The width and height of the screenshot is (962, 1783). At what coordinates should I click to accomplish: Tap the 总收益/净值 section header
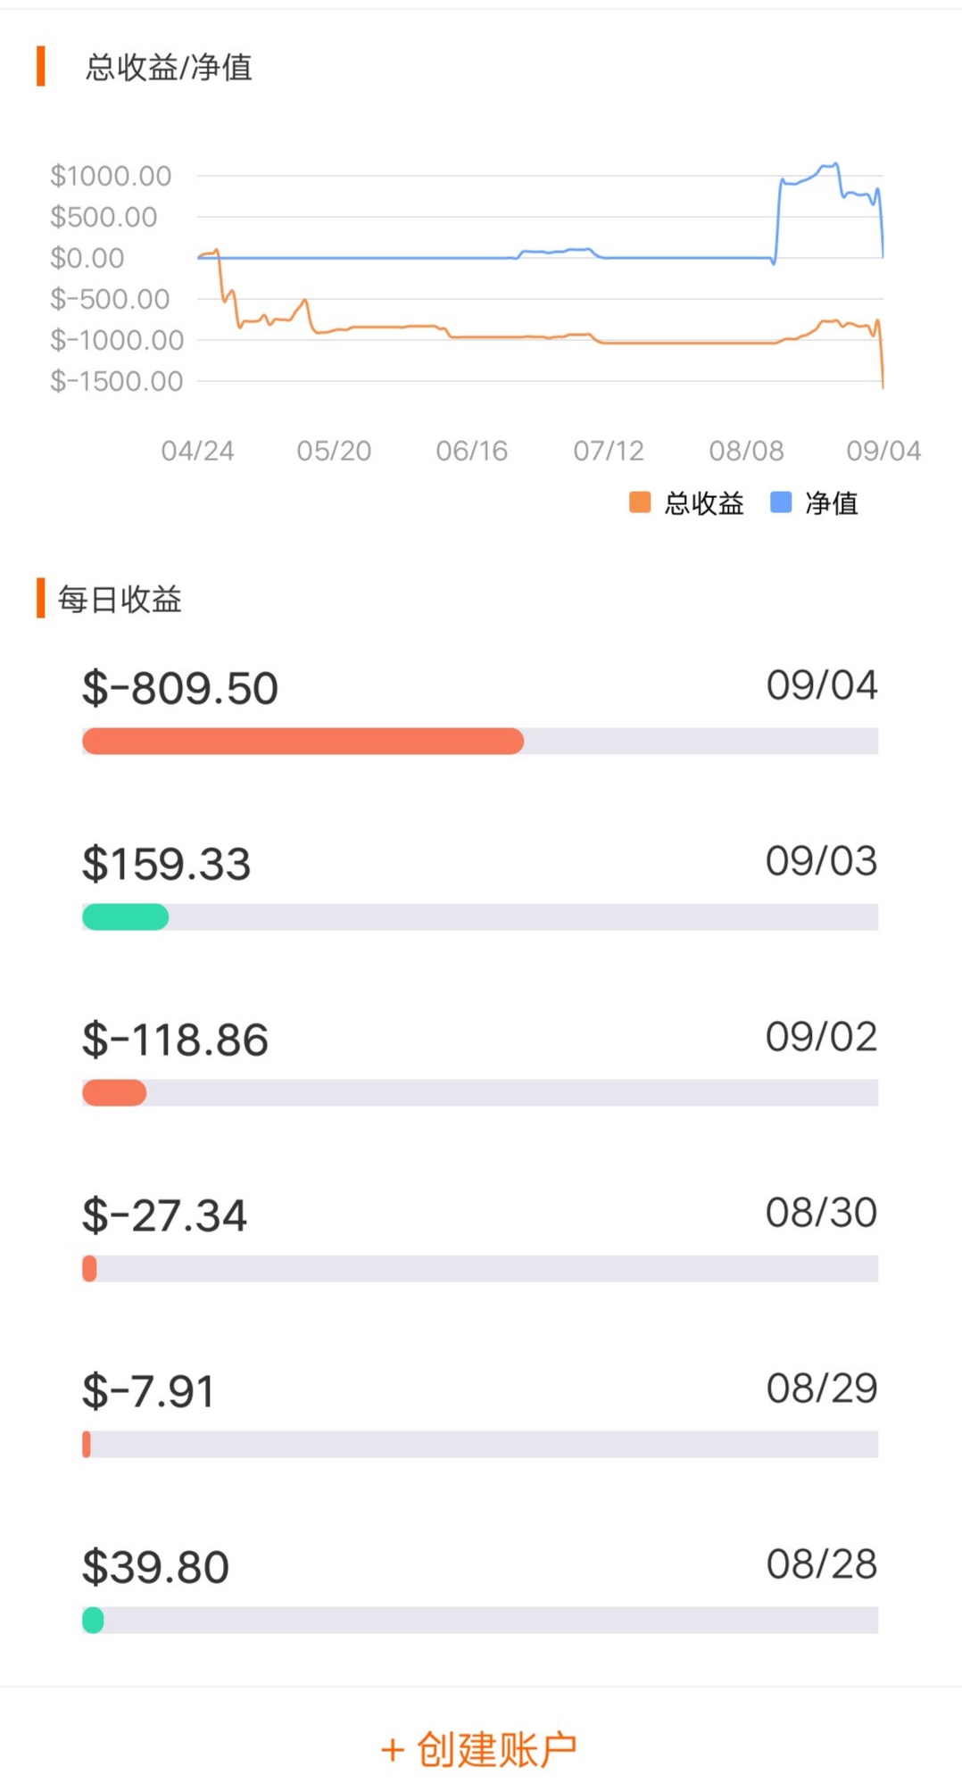coord(169,67)
